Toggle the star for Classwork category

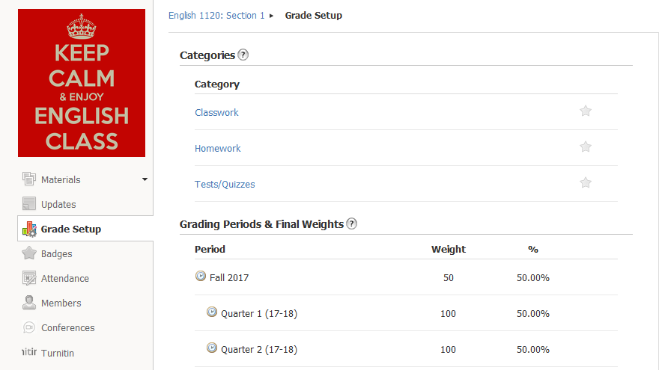pyautogui.click(x=586, y=111)
